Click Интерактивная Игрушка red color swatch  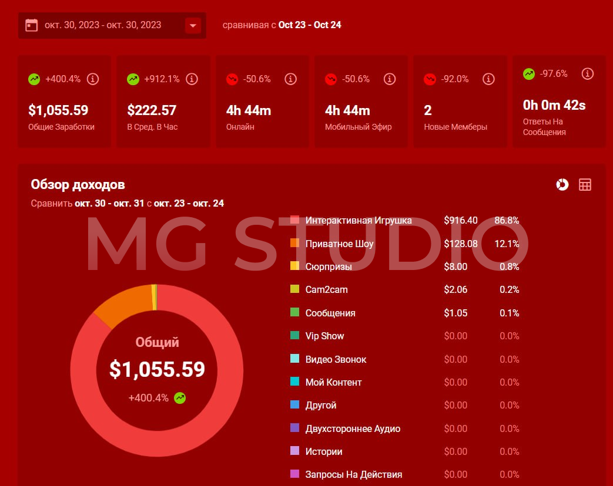pyautogui.click(x=295, y=221)
